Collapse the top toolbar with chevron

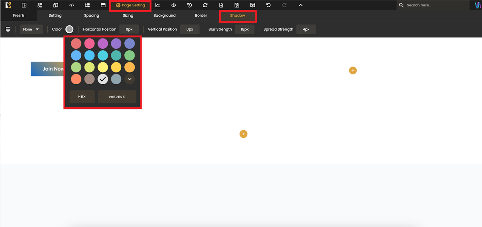(x=300, y=5)
